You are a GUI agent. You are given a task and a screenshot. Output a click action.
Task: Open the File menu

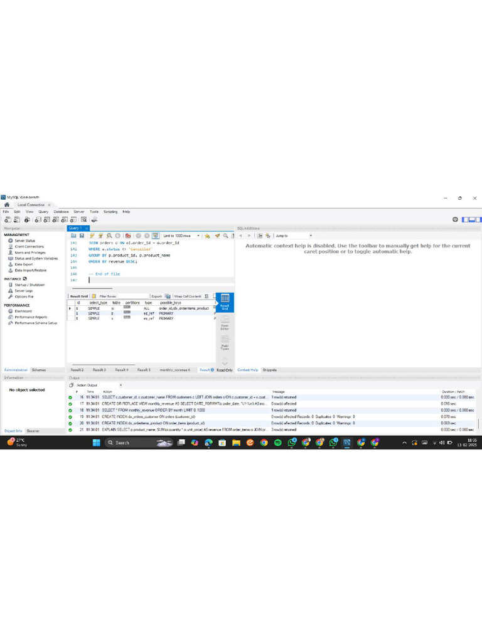click(x=6, y=212)
